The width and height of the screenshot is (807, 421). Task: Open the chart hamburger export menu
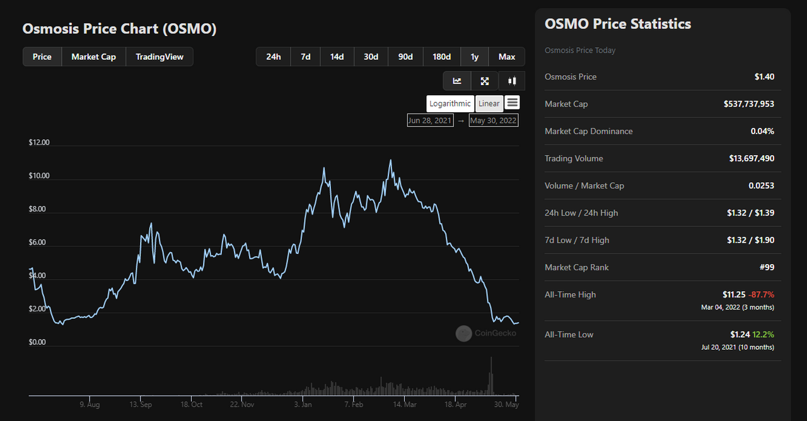(x=513, y=103)
